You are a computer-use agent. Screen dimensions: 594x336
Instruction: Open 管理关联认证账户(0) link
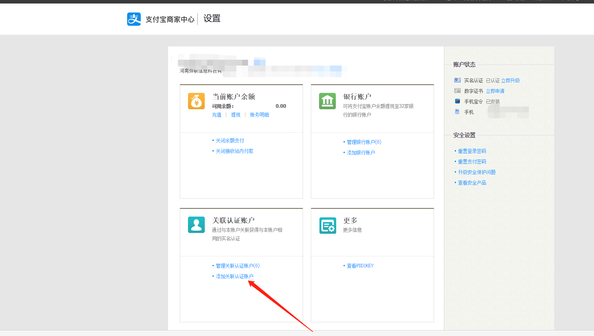click(x=238, y=266)
